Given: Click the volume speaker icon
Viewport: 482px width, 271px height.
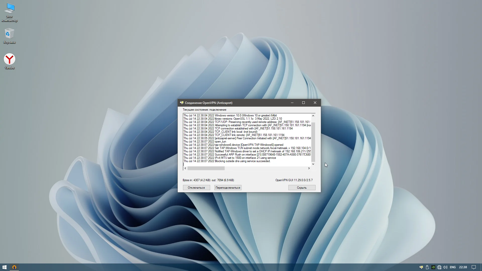Looking at the screenshot, I should 445,267.
